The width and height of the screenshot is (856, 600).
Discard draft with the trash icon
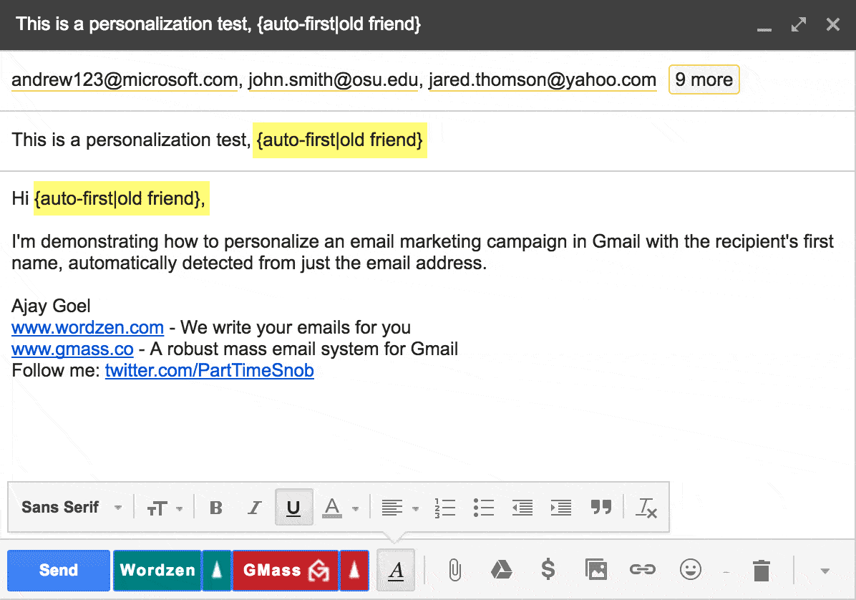(762, 571)
